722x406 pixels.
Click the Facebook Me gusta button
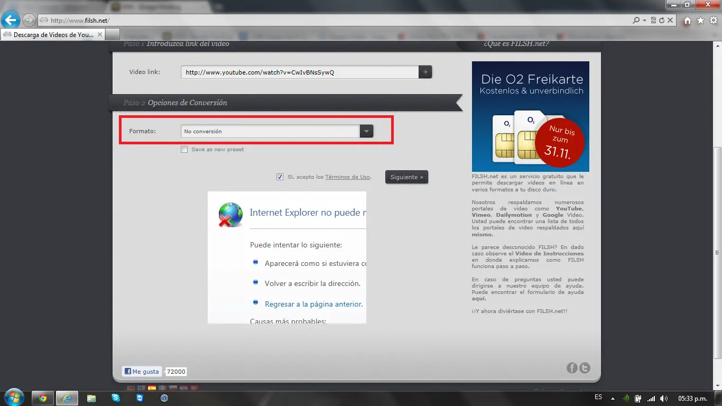(142, 372)
